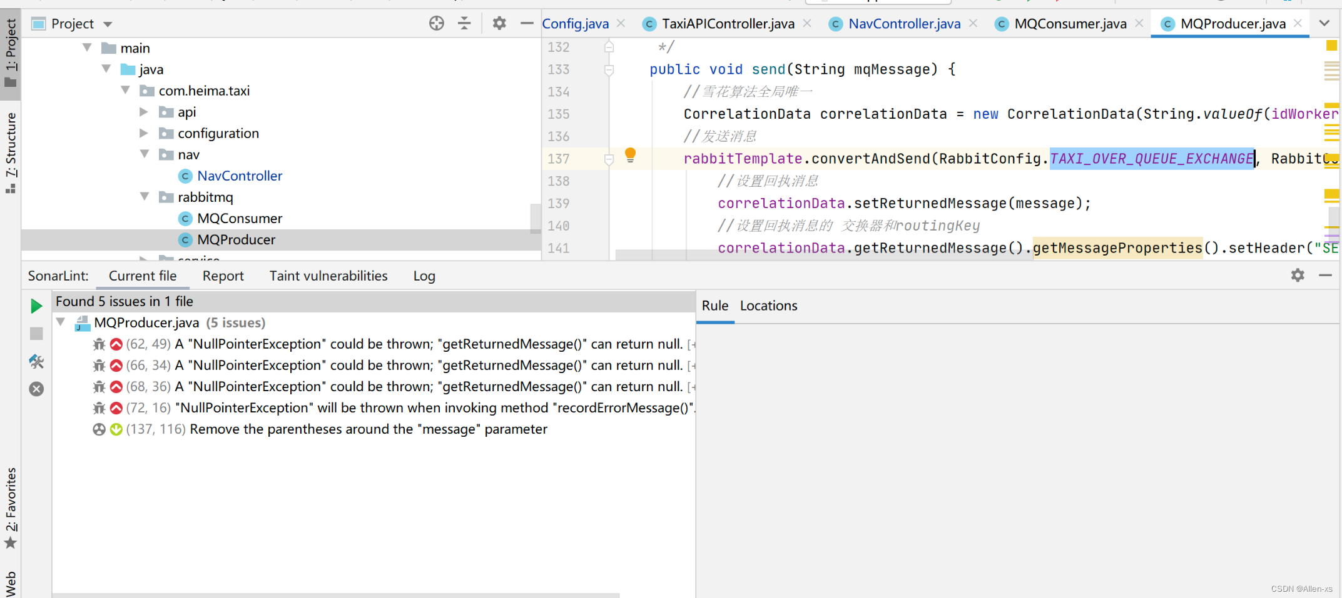Close the MQConsumer.java tab
This screenshot has width=1342, height=598.
[1139, 23]
